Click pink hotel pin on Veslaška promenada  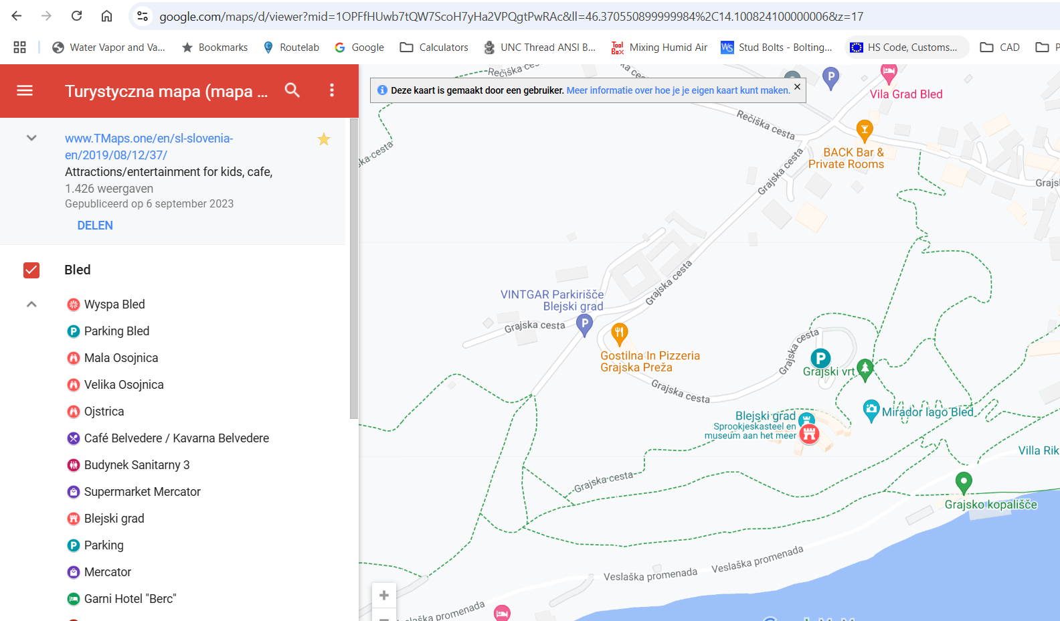point(502,612)
